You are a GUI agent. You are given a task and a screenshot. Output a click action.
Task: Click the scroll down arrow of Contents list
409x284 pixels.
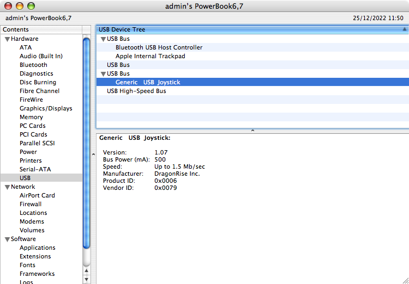click(x=87, y=280)
